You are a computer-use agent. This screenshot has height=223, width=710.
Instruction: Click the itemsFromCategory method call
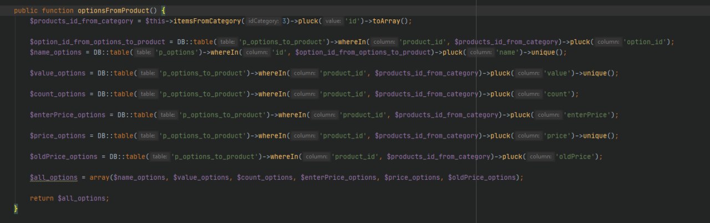(x=207, y=21)
